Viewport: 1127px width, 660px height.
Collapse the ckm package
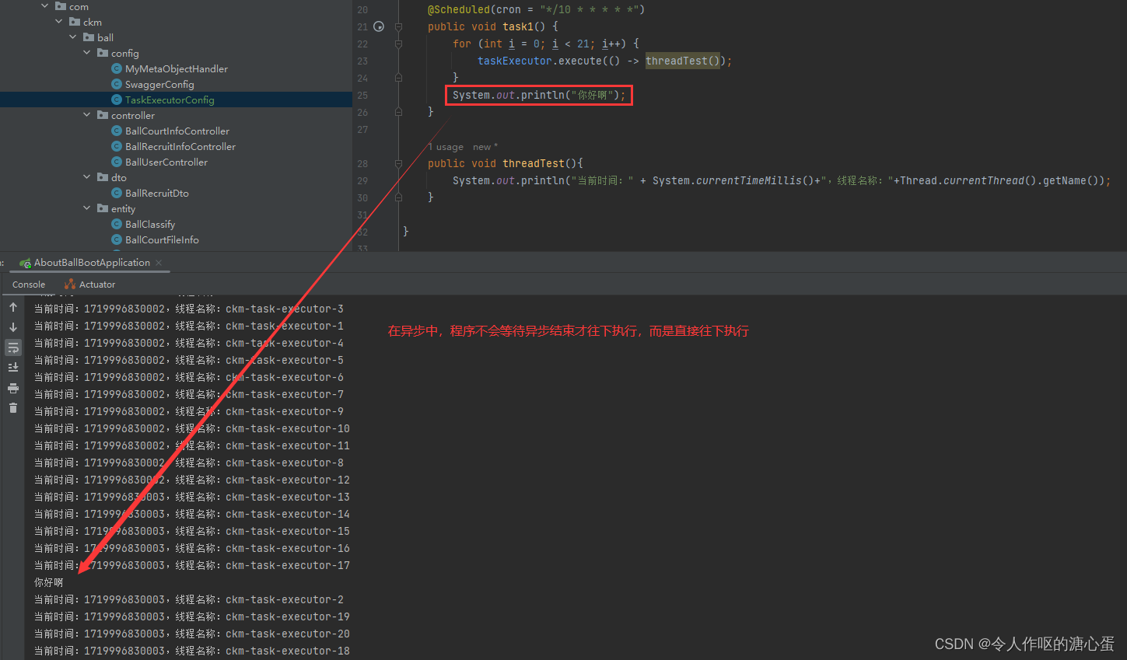(x=59, y=22)
